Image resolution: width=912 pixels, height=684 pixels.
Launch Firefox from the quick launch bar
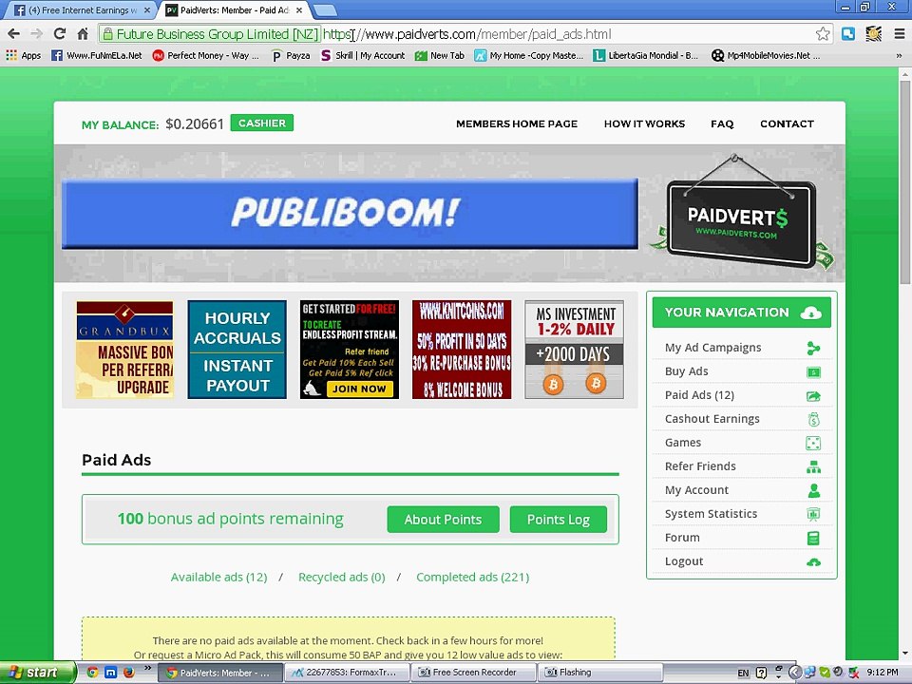pyautogui.click(x=128, y=673)
